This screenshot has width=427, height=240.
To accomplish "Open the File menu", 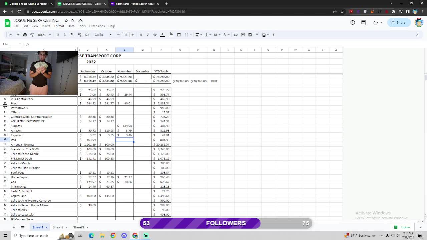I will click(x=16, y=26).
